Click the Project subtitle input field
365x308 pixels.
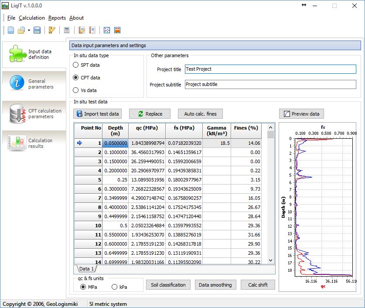(270, 84)
